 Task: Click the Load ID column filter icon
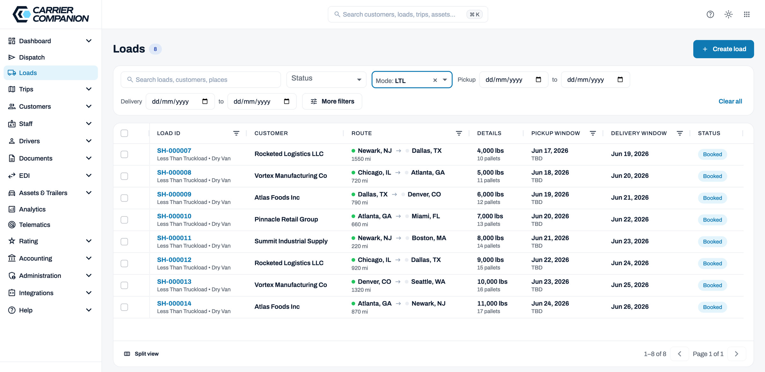[236, 133]
